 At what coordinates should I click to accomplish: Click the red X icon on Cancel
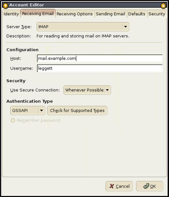pos(112,186)
